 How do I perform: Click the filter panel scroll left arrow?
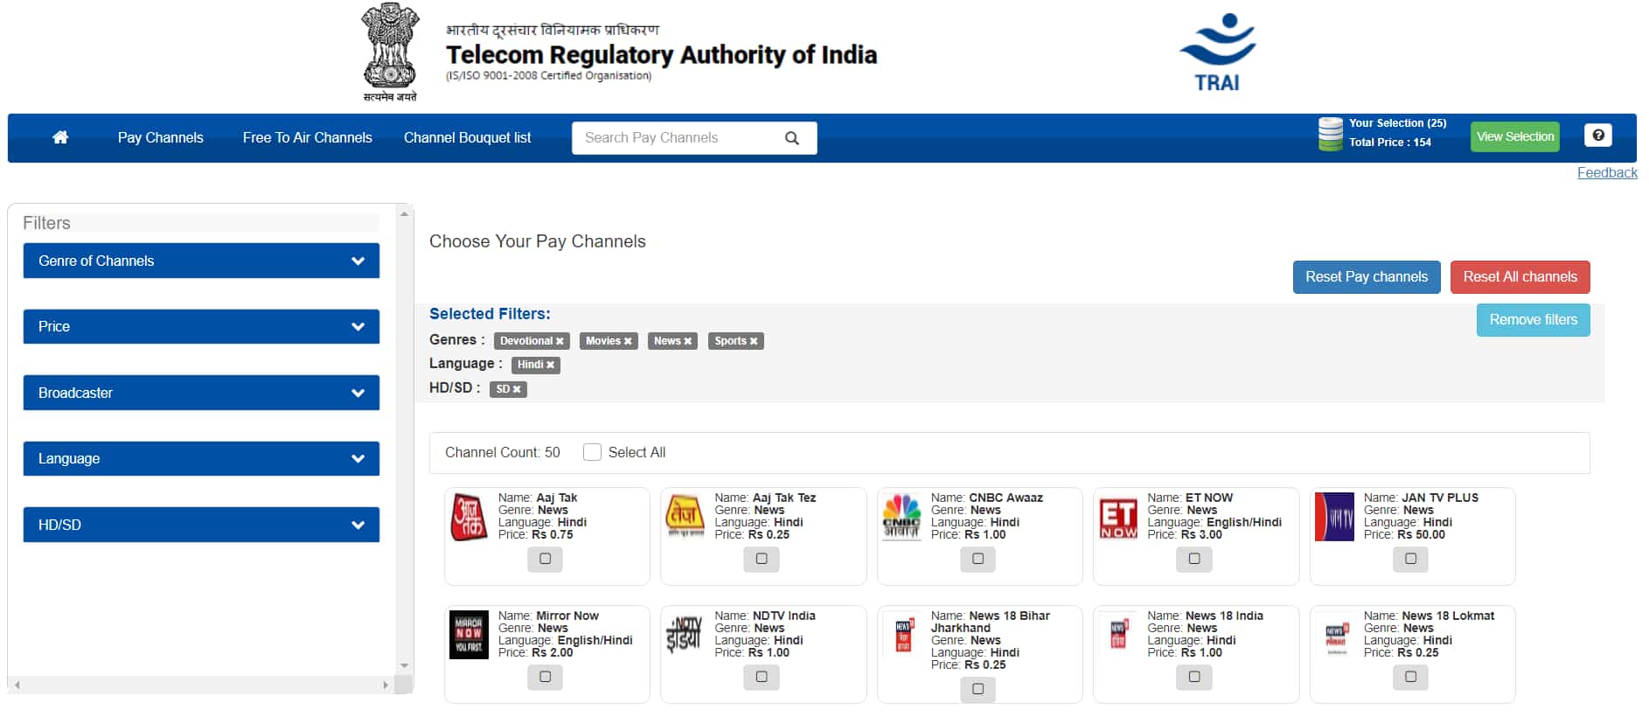click(x=17, y=686)
